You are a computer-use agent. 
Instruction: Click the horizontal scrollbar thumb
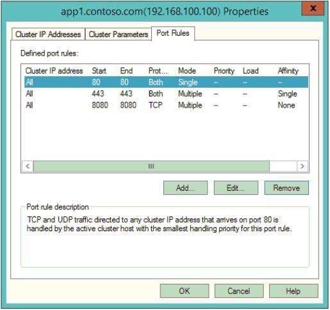(x=151, y=166)
